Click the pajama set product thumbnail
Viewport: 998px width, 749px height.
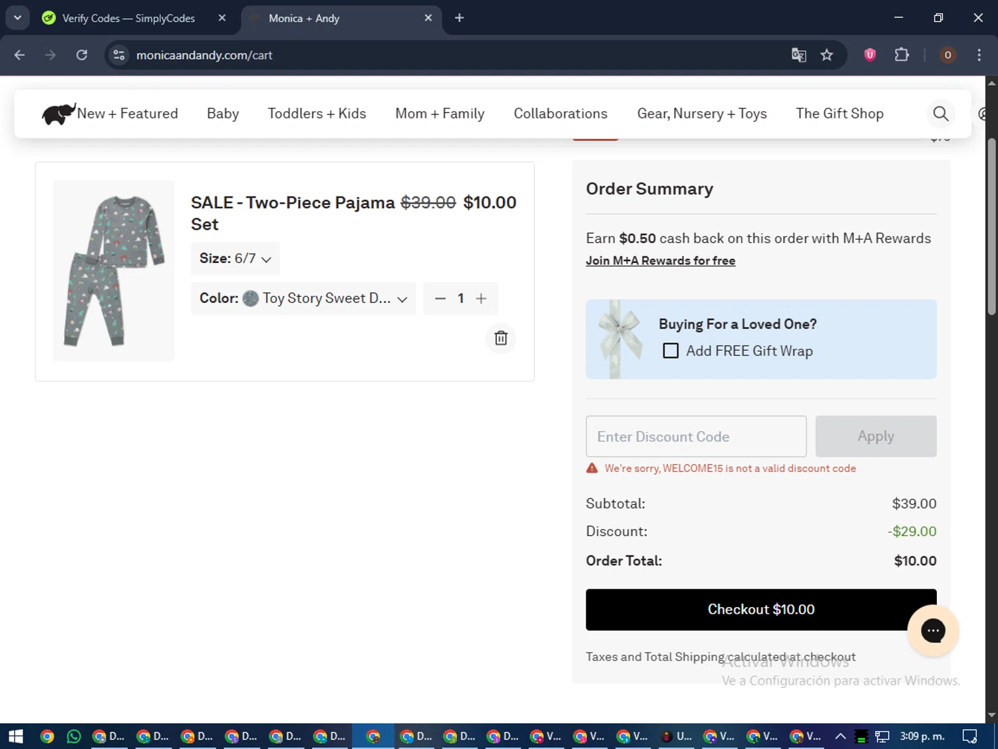tap(114, 270)
